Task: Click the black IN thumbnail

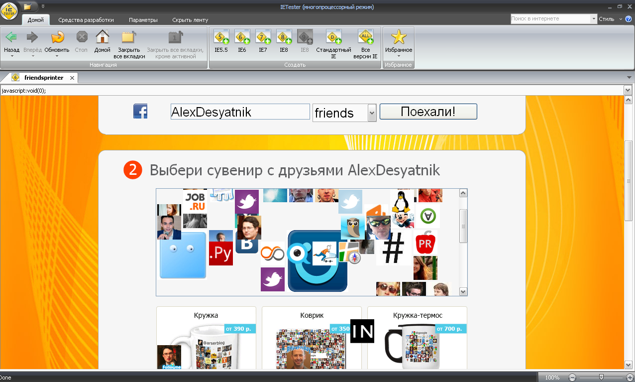Action: coord(362,331)
